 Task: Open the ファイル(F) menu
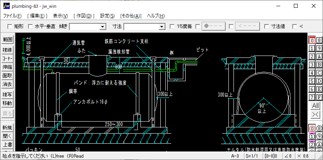click(x=12, y=16)
